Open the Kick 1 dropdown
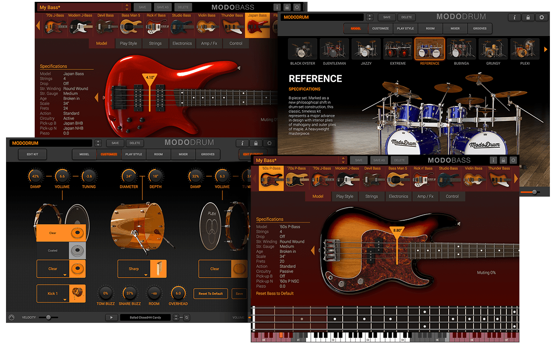This screenshot has height=347, width=555. pyautogui.click(x=61, y=293)
